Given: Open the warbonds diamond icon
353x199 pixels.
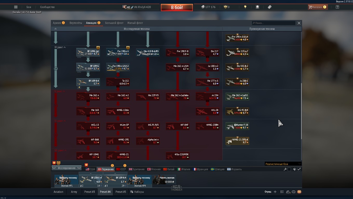Looking at the screenshot, I should click(257, 7).
